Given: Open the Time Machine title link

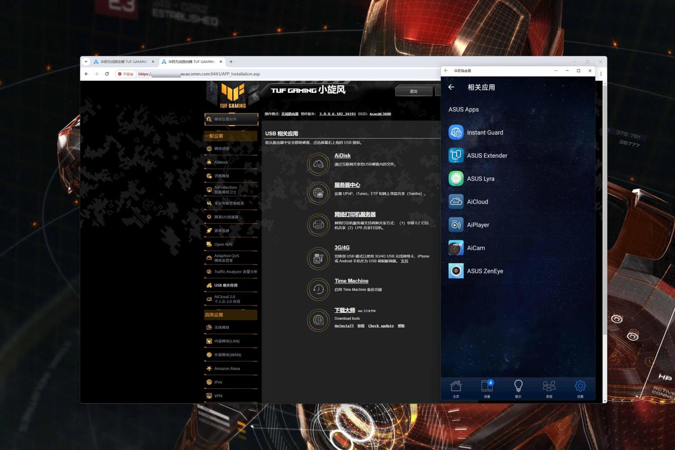Looking at the screenshot, I should point(351,281).
